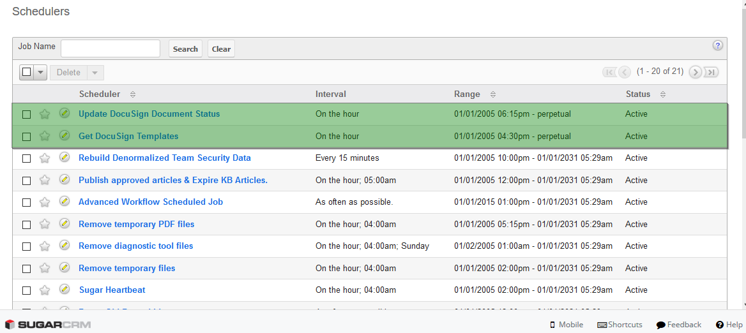
Task: Open Remove temporary PDF files scheduler
Action: point(137,224)
